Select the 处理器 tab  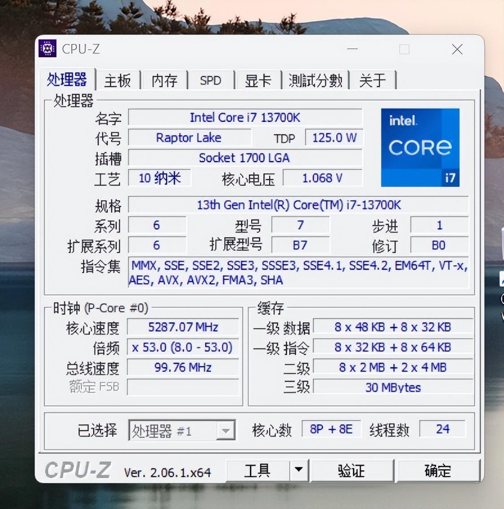(67, 79)
